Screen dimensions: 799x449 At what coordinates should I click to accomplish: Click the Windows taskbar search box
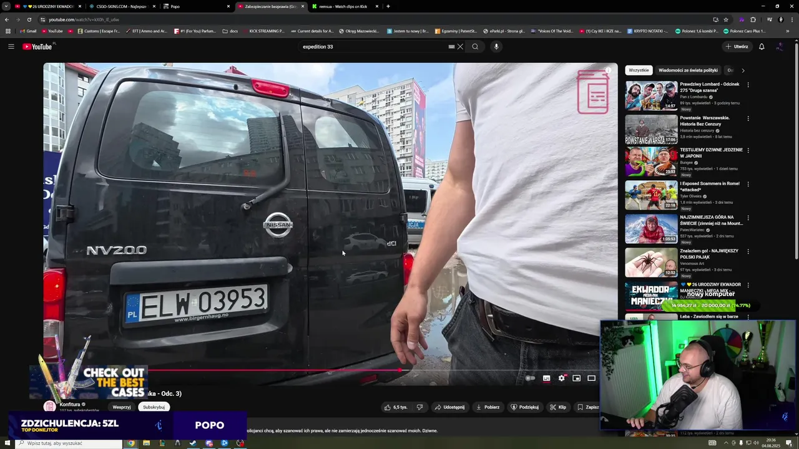click(69, 443)
